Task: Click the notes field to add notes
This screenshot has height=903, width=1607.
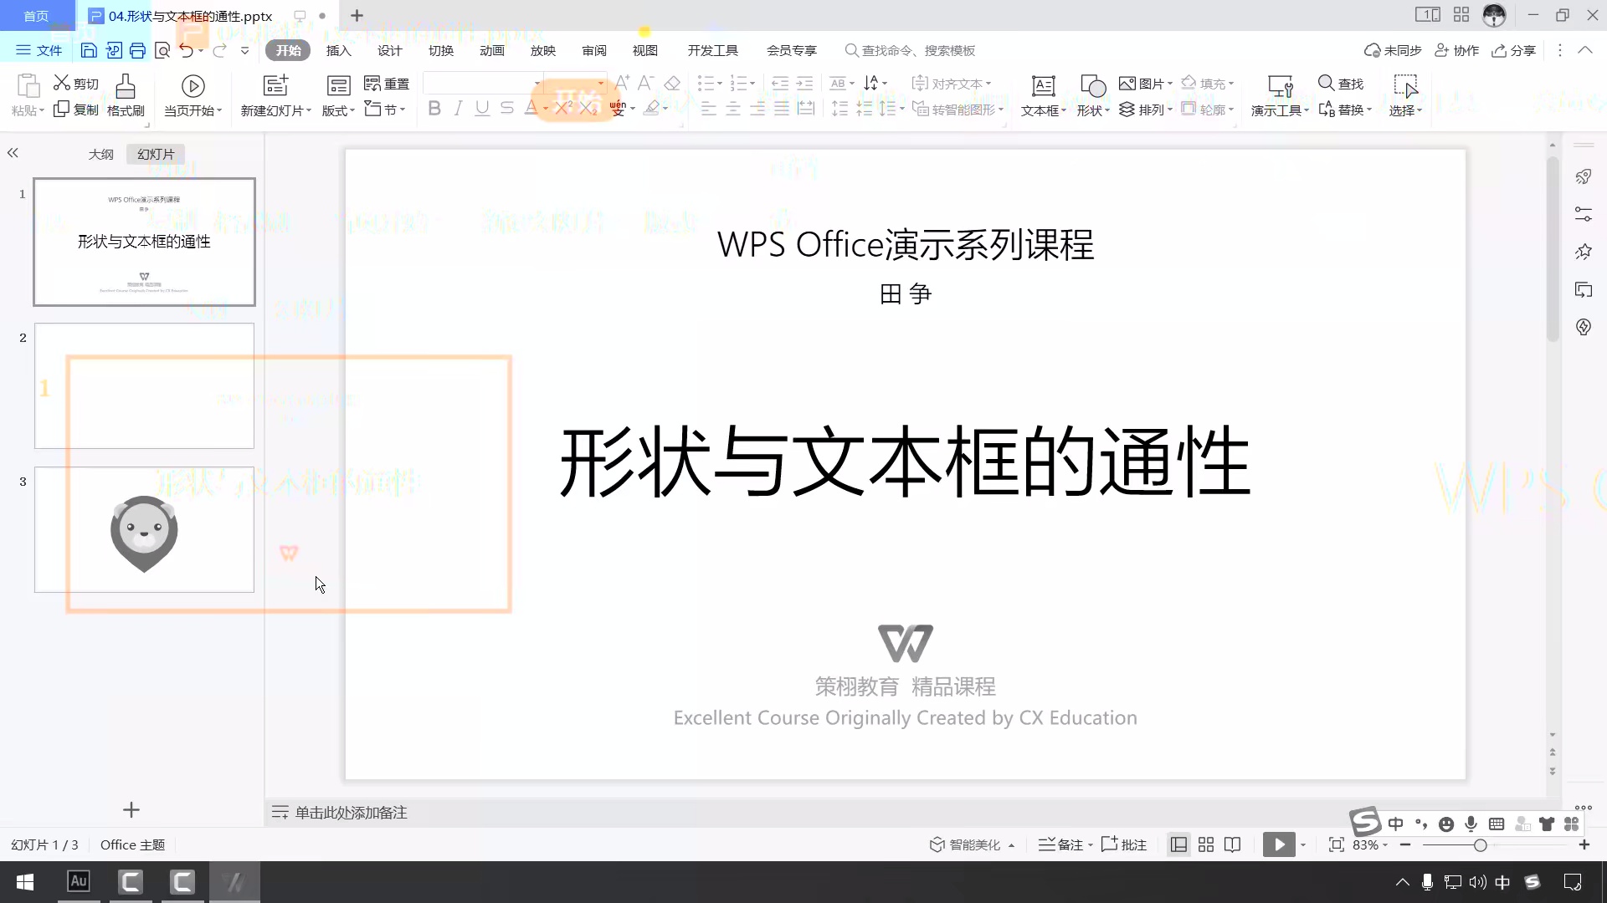Action: (351, 813)
